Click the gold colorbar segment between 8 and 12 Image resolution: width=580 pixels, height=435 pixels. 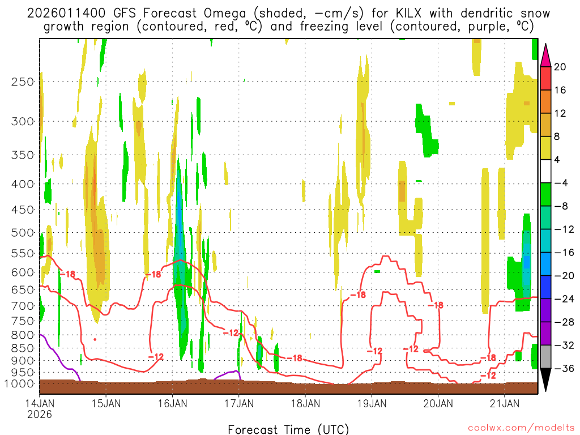(545, 125)
